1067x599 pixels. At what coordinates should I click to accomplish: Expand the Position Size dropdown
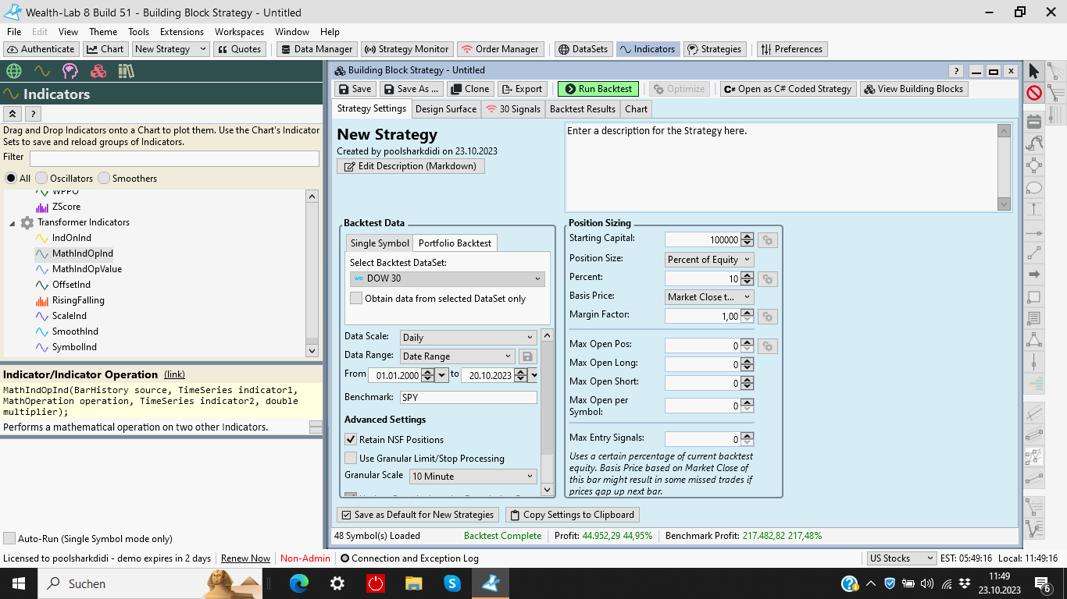coord(708,260)
